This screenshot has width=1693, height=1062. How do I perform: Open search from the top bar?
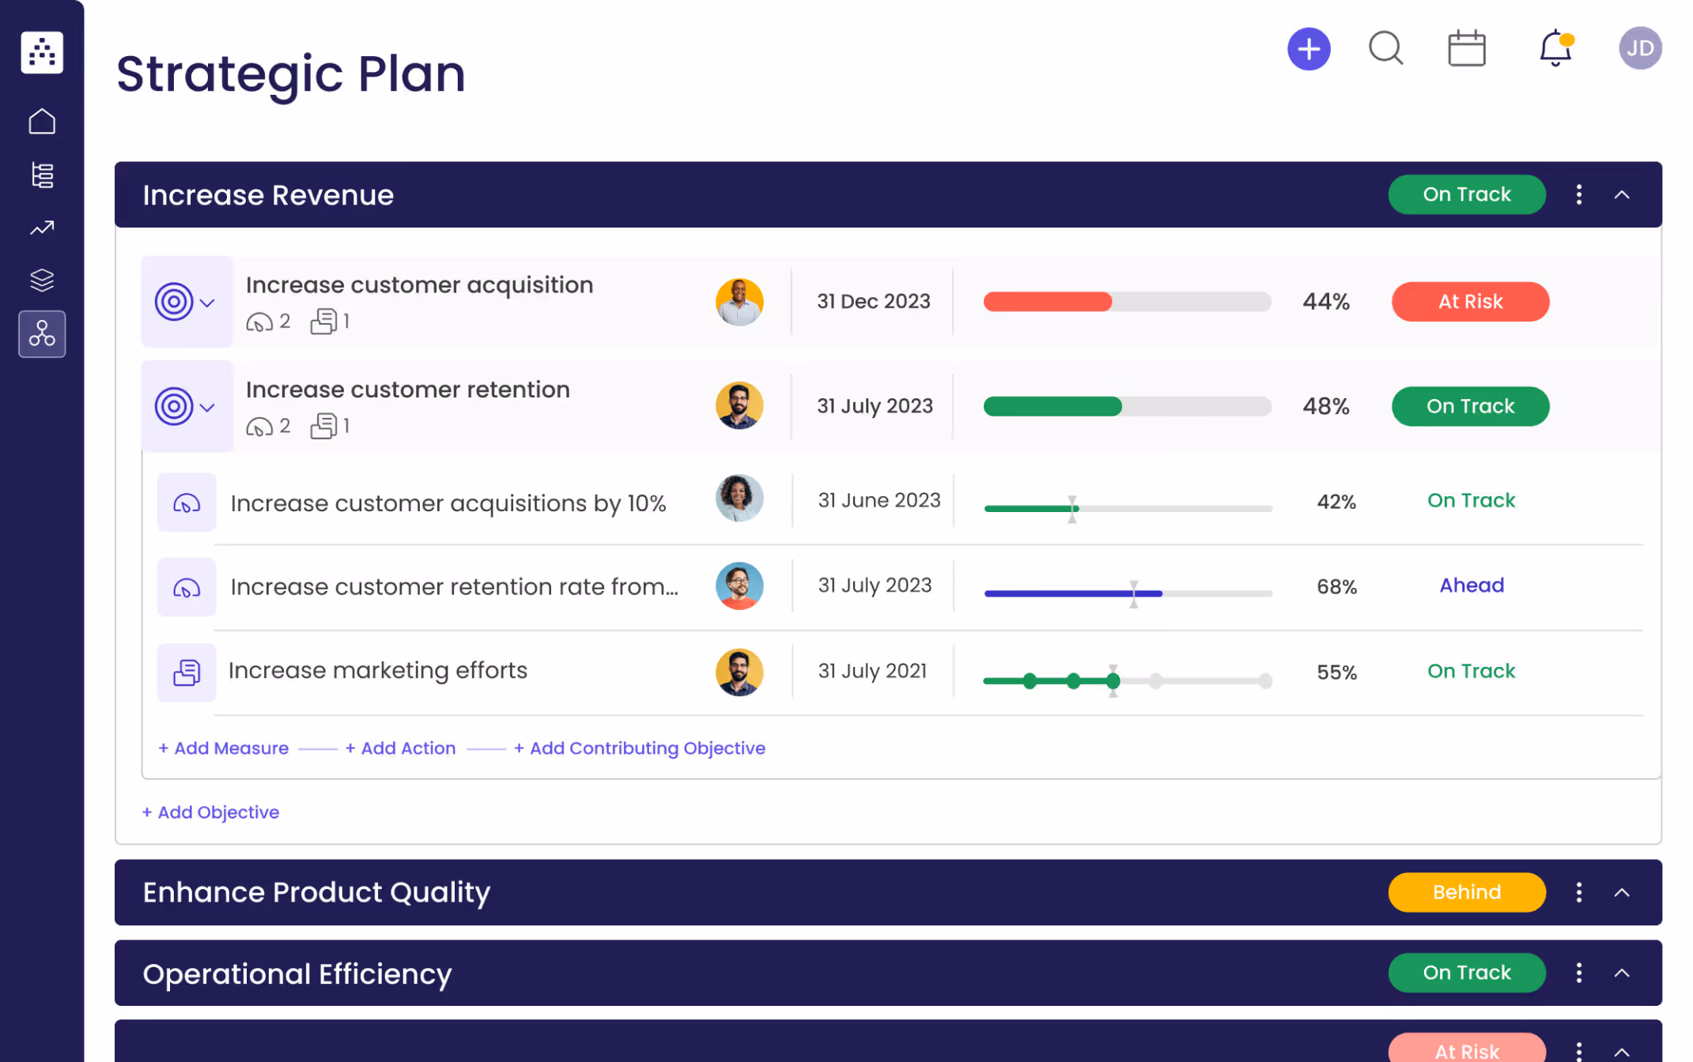tap(1385, 48)
